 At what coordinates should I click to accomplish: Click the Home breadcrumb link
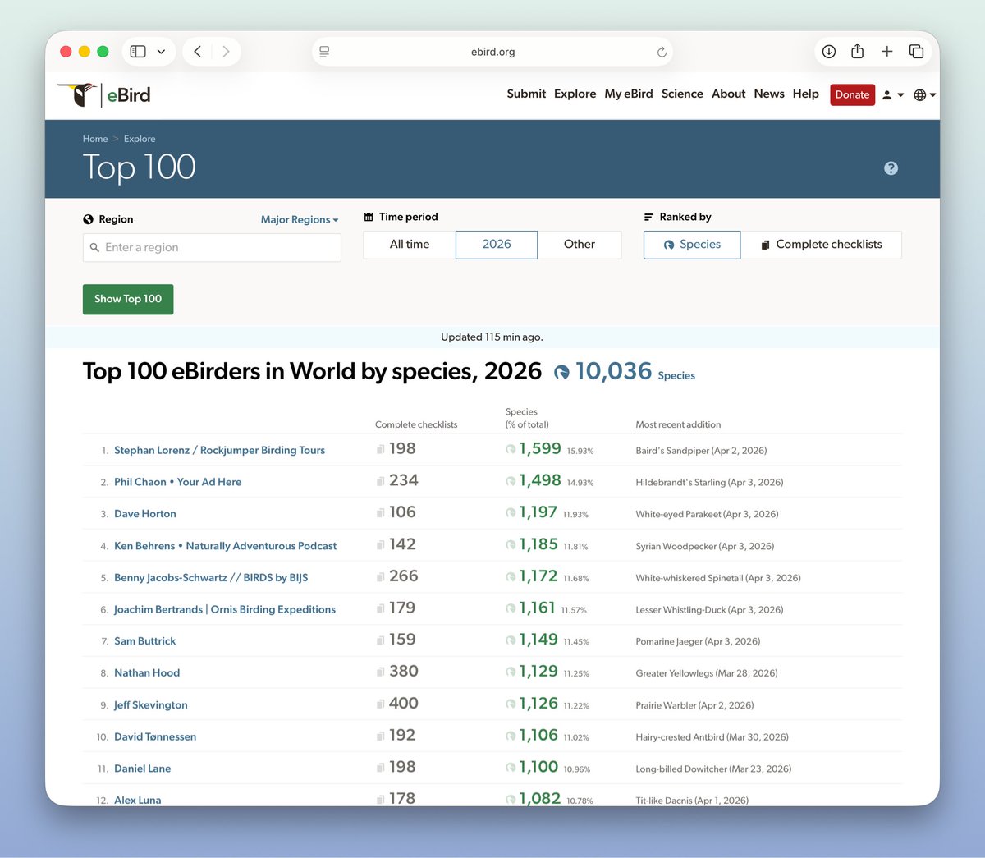tap(95, 139)
